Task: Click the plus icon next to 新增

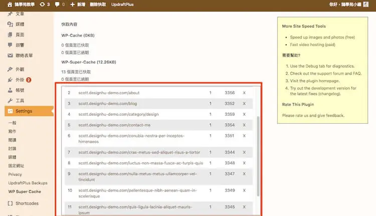Action: pos(72,5)
